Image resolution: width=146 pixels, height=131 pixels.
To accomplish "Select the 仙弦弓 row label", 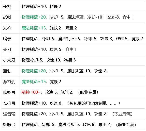I will (9, 92).
